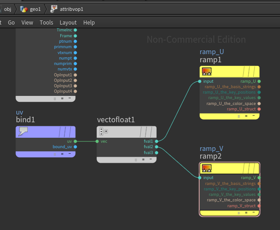Open the Tools menu
The width and height of the screenshot is (280, 230).
pyautogui.click(x=46, y=23)
